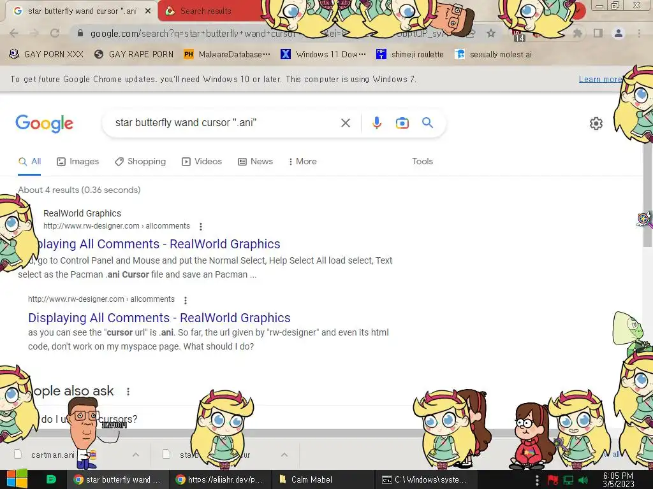Image resolution: width=653 pixels, height=489 pixels.
Task: Click the blue magnifier search button
Action: tap(427, 123)
